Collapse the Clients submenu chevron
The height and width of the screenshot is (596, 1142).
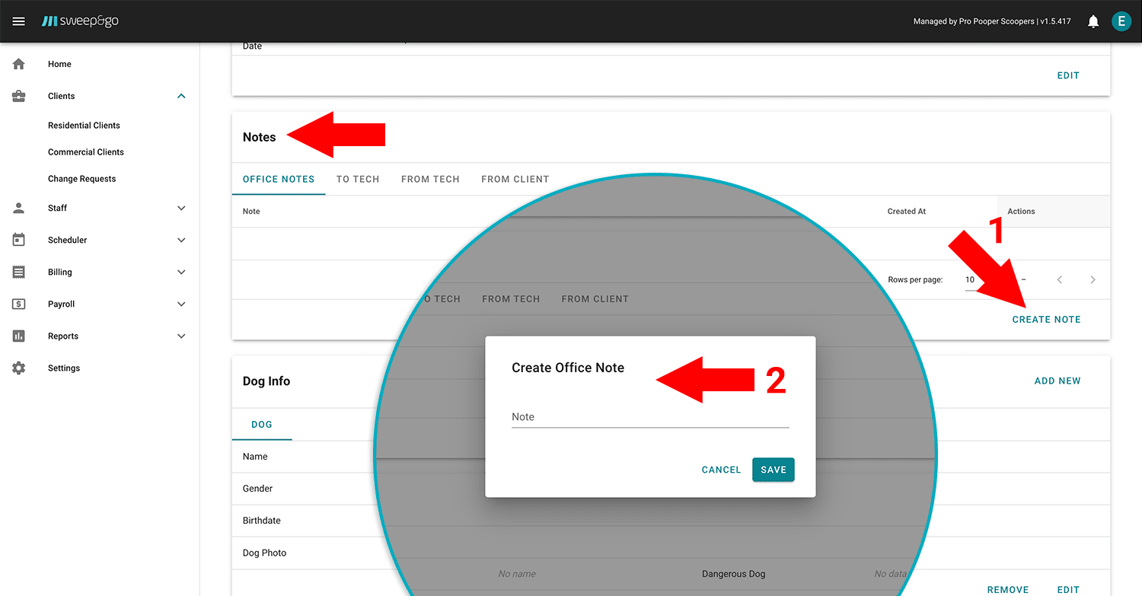(181, 96)
